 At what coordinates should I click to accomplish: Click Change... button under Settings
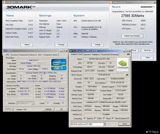pos(61,45)
